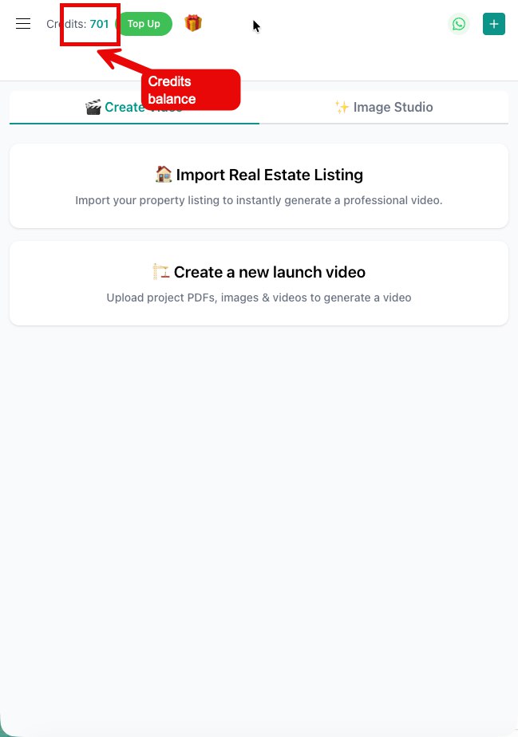
Task: Click the import listing description text
Action: click(x=259, y=200)
